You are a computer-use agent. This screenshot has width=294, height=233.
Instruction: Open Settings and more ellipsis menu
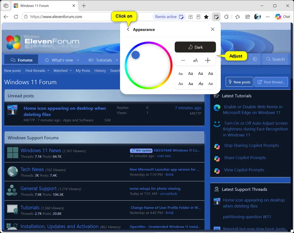point(268,17)
